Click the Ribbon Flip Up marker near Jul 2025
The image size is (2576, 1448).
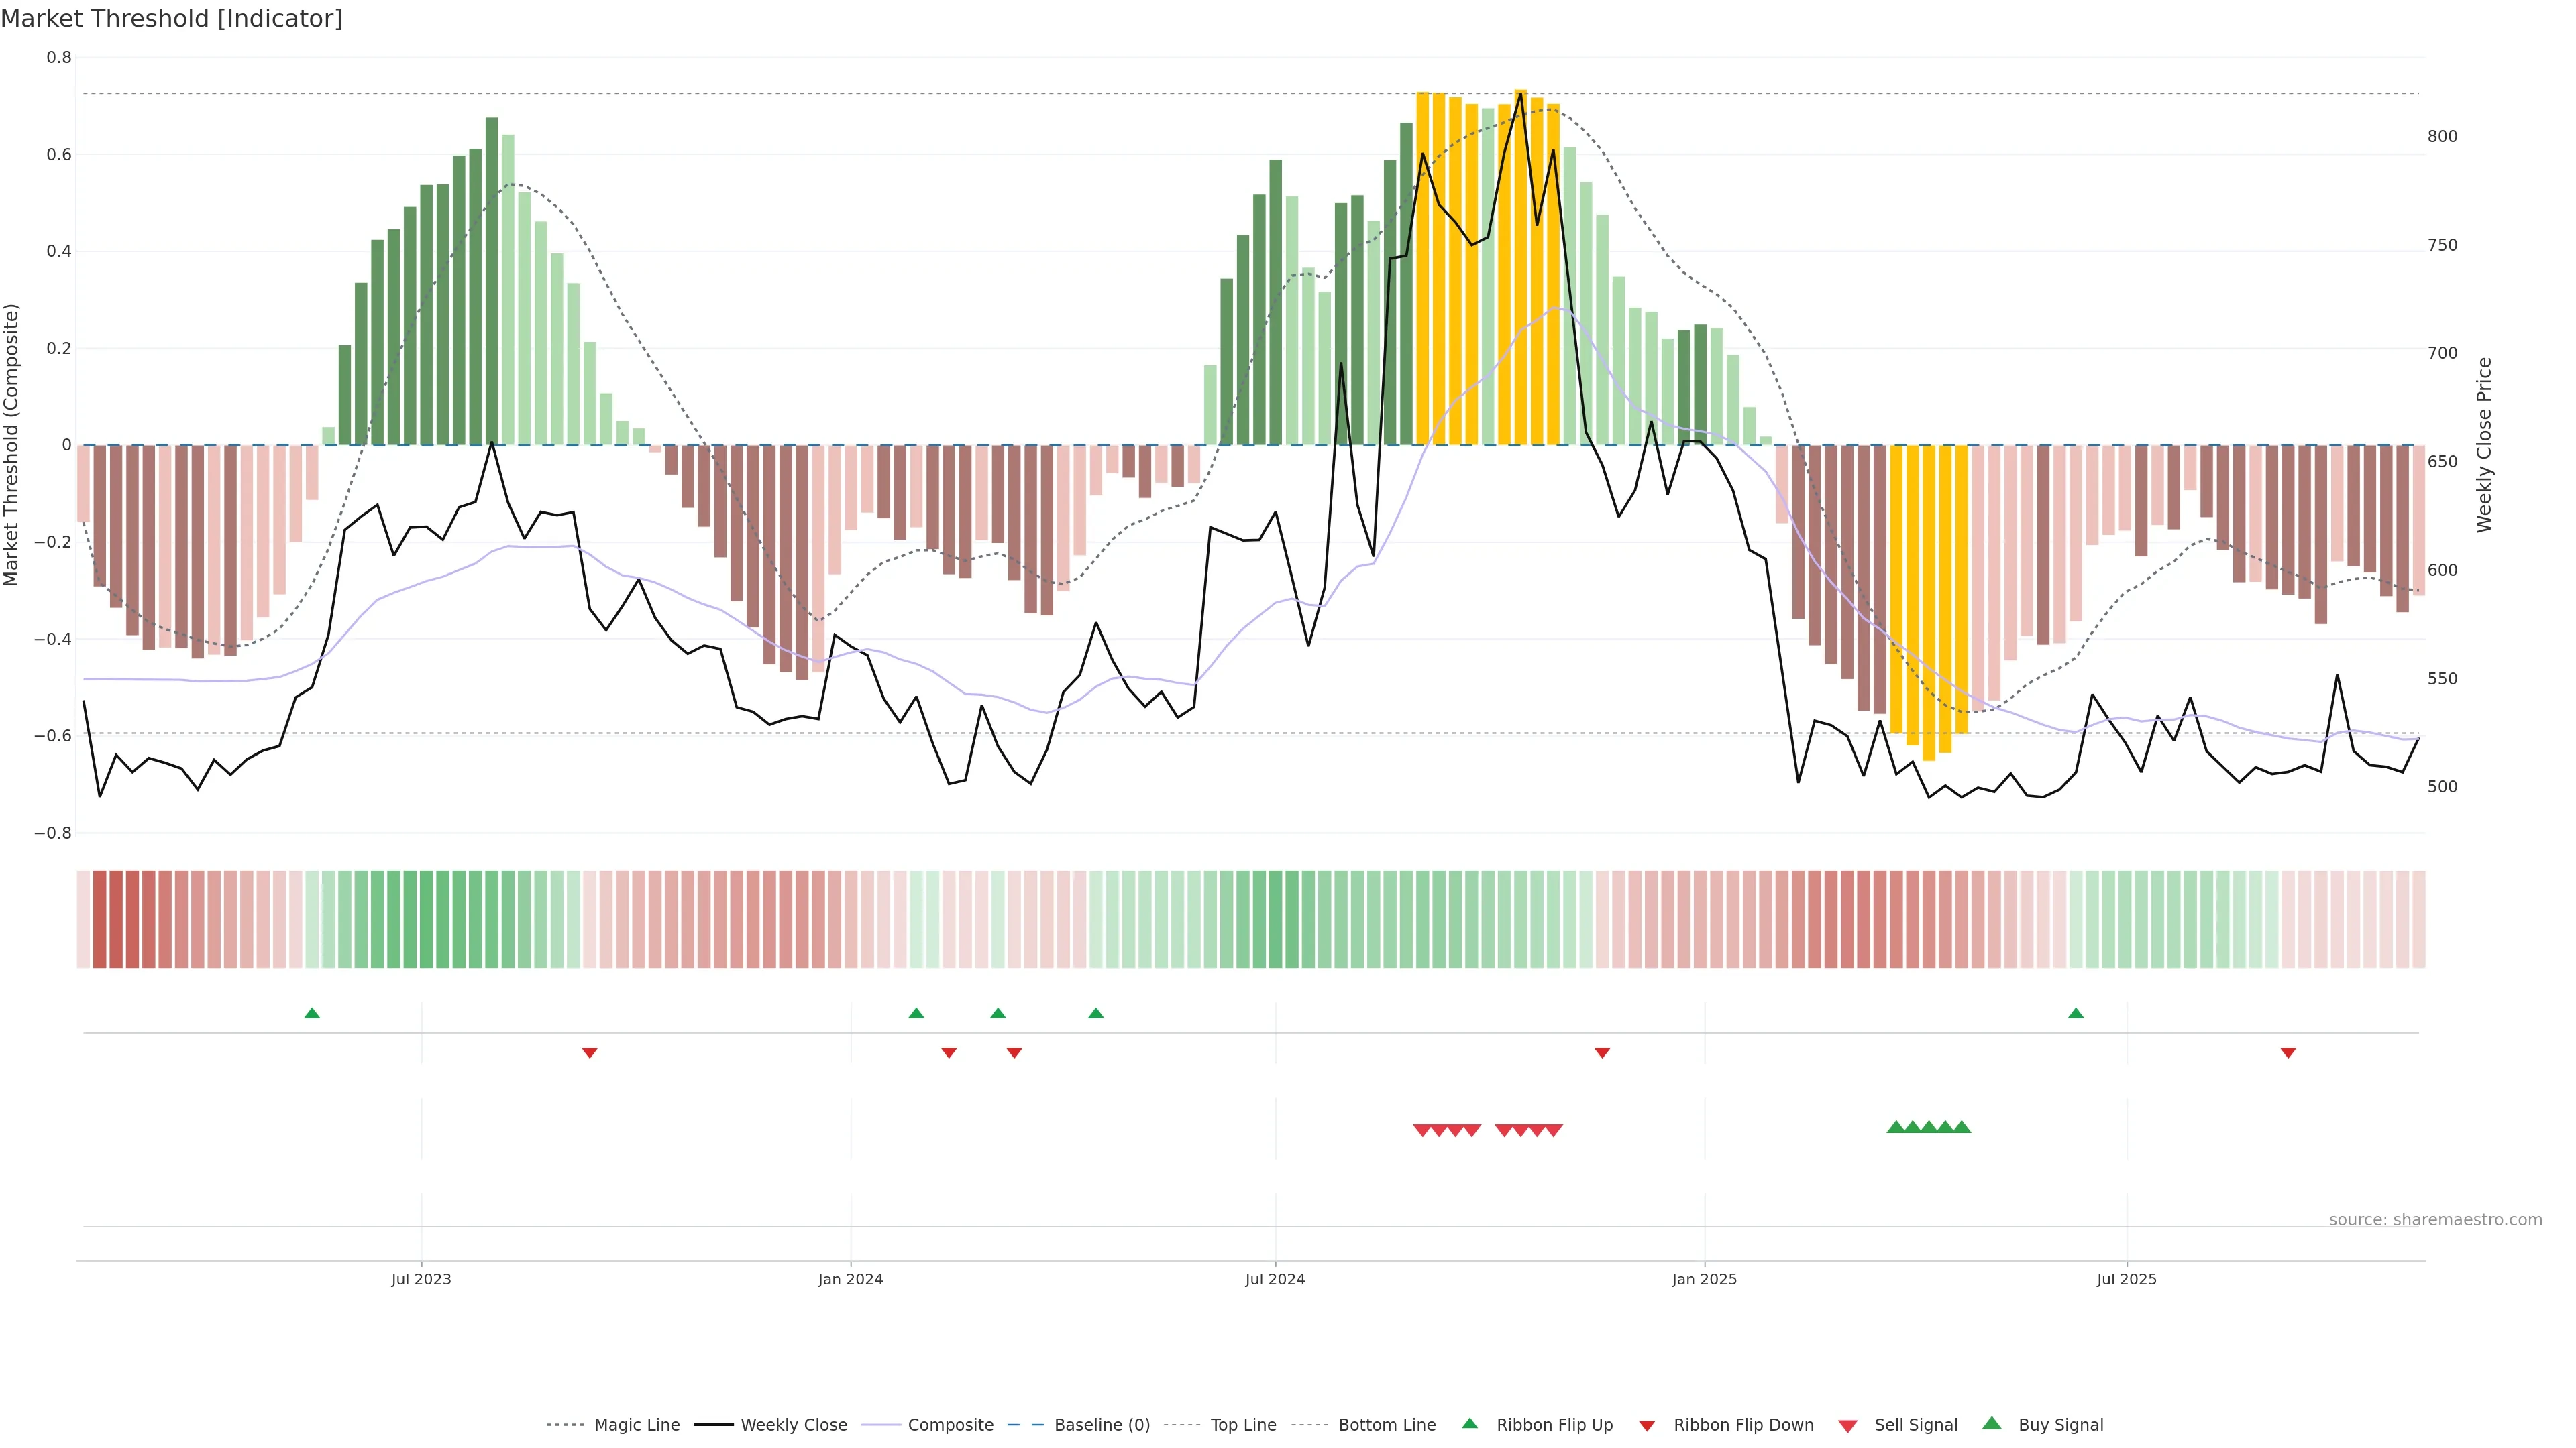2076,1014
